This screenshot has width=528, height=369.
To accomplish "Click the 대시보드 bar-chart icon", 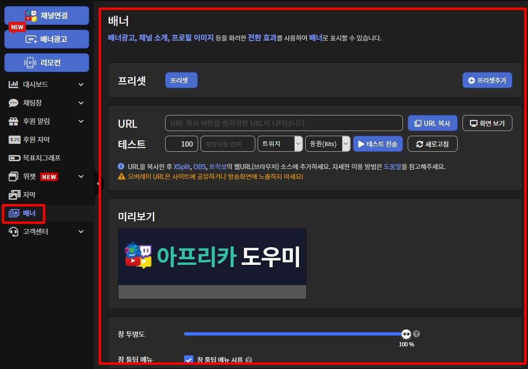I will tap(14, 84).
